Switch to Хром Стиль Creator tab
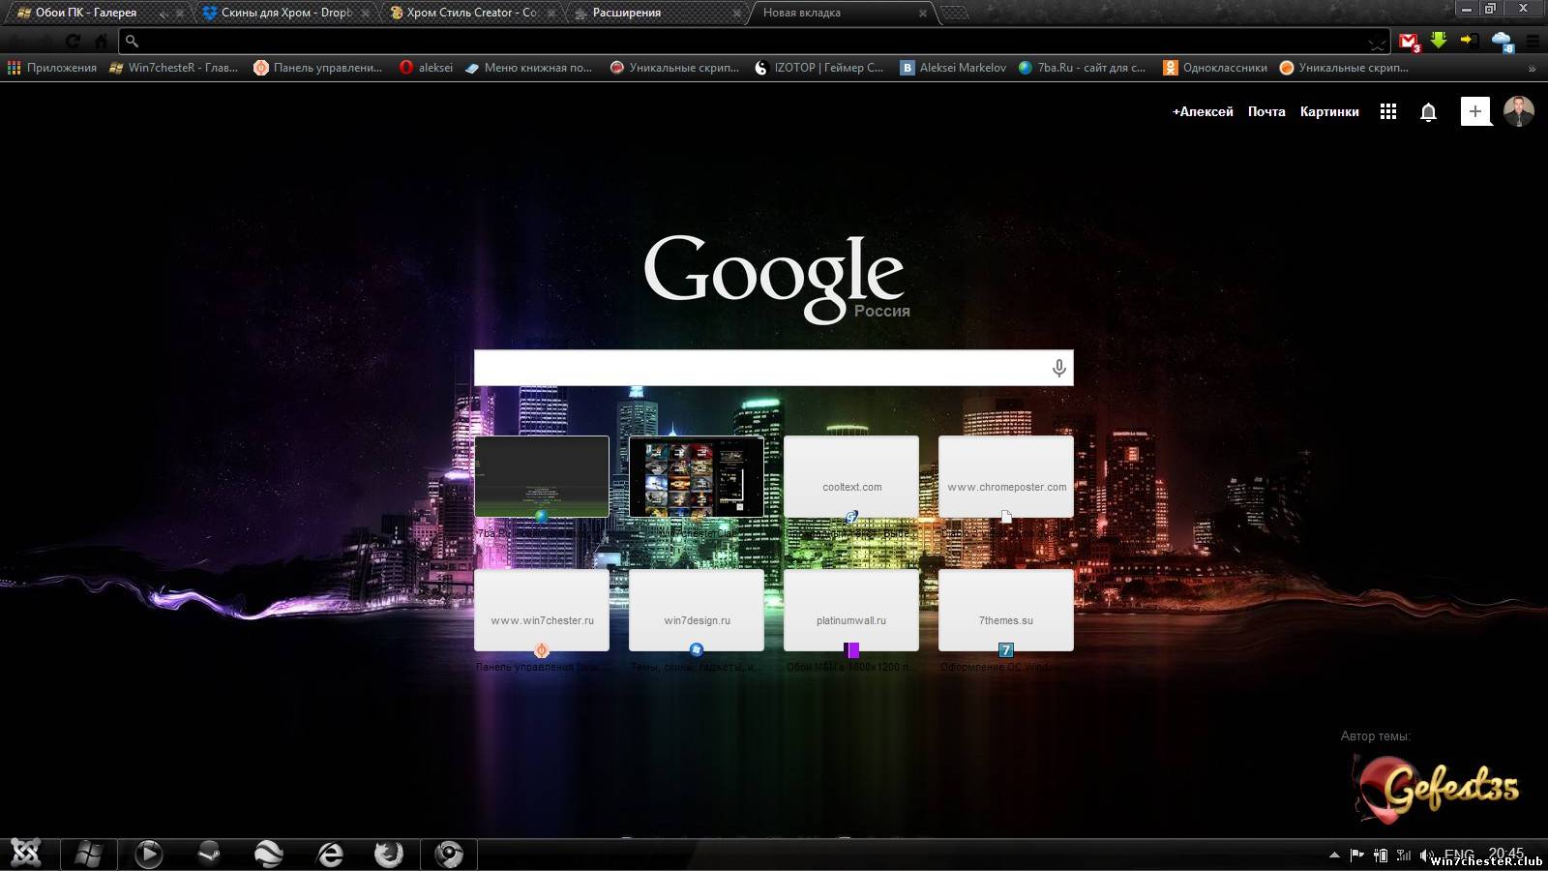 (x=471, y=13)
